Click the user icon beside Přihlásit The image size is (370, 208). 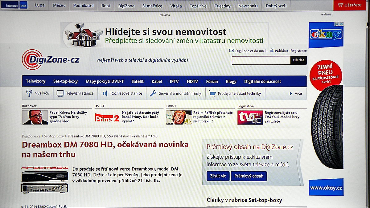point(272,51)
